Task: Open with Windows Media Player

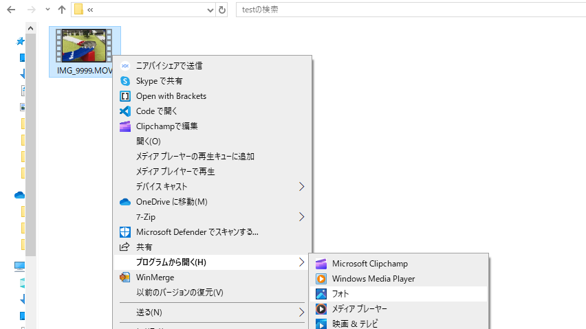Action: [399, 279]
